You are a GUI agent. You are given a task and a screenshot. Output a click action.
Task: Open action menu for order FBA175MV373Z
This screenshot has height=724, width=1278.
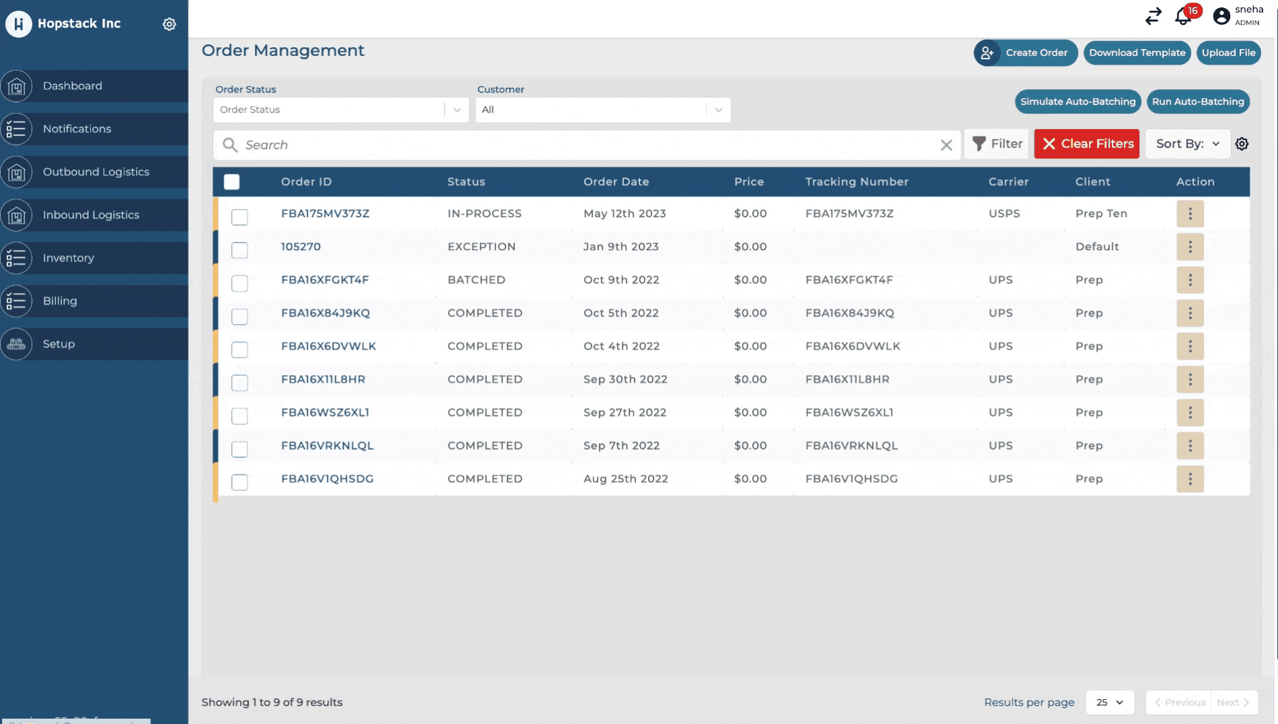point(1189,214)
